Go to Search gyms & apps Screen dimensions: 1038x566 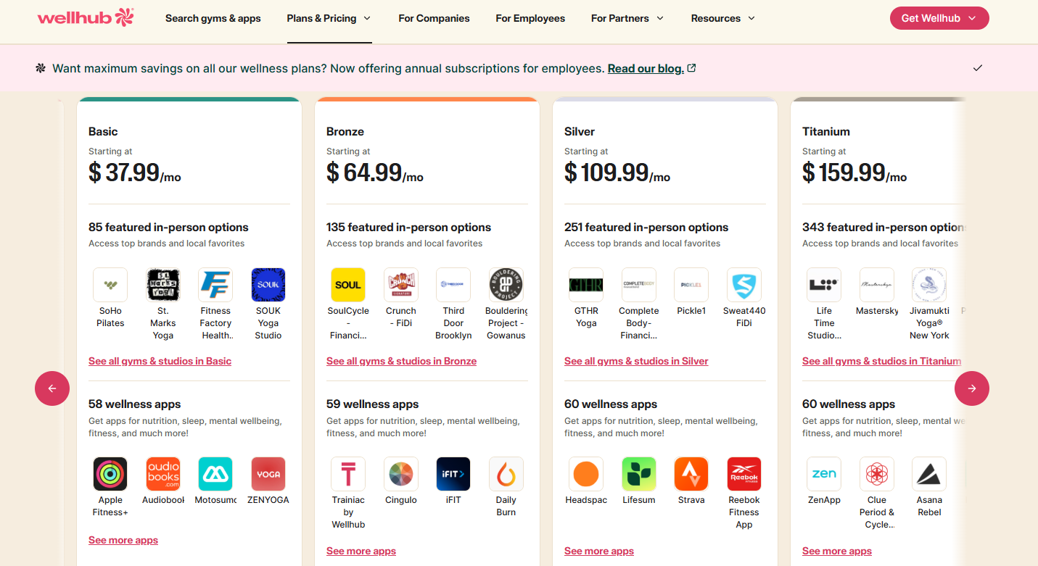point(213,18)
